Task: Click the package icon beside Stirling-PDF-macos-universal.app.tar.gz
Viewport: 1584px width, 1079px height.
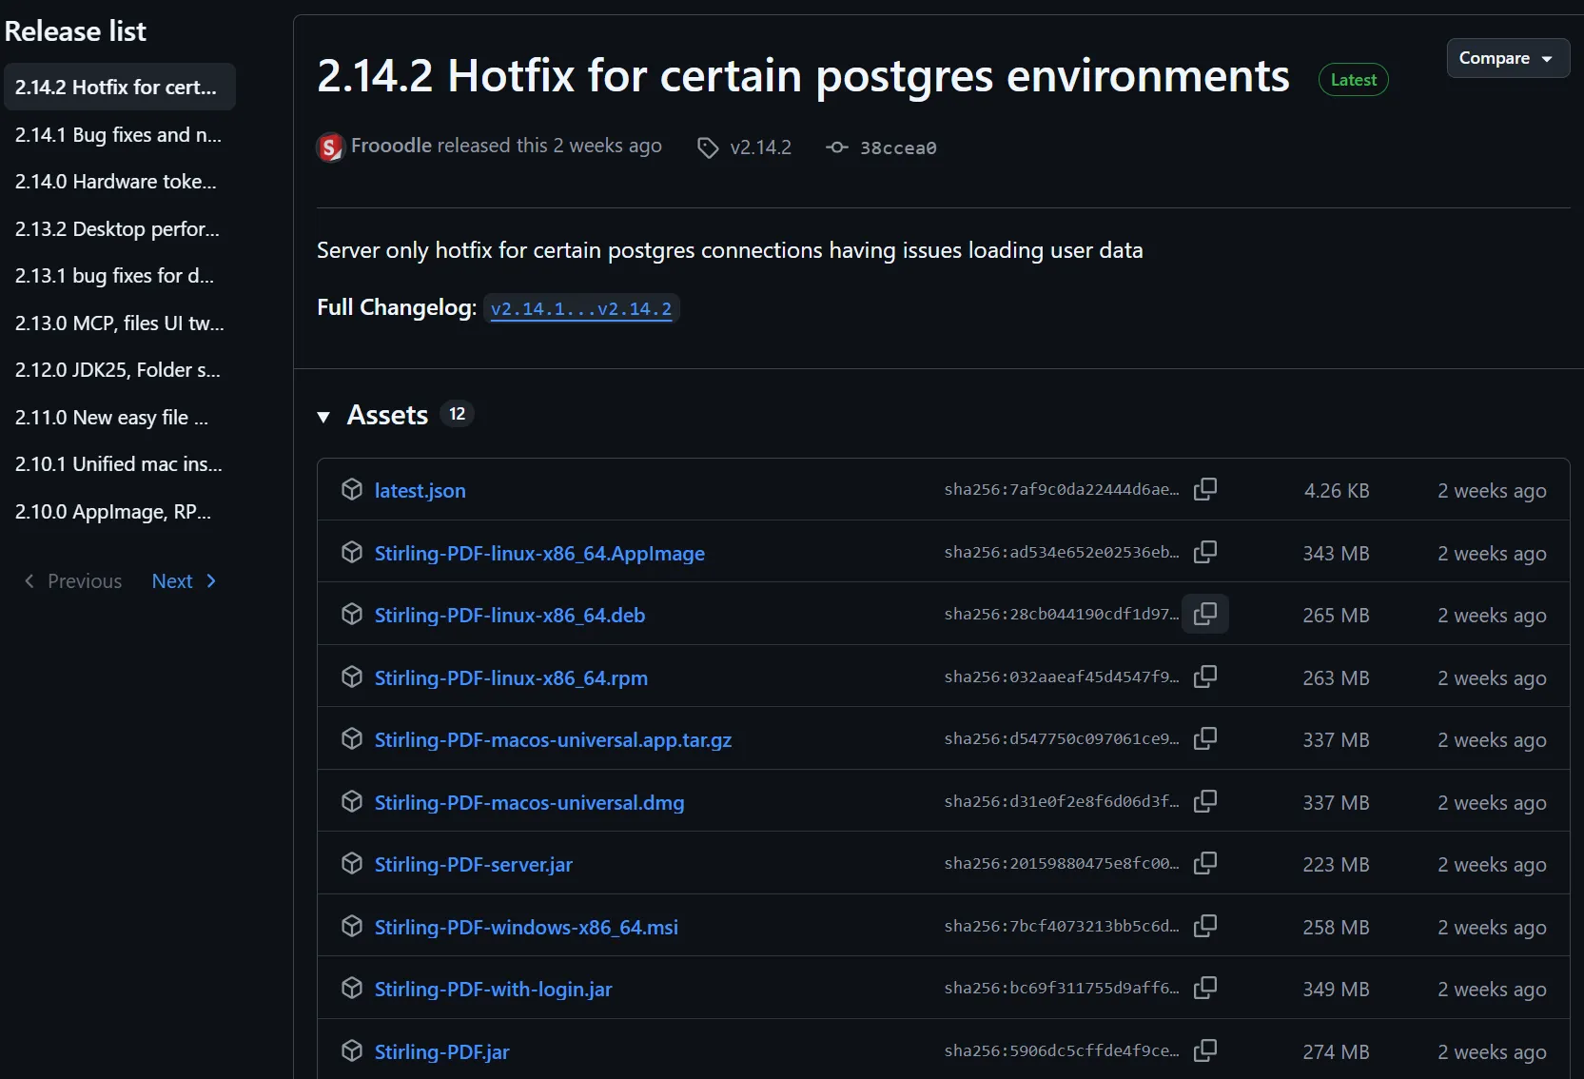Action: [x=352, y=738]
